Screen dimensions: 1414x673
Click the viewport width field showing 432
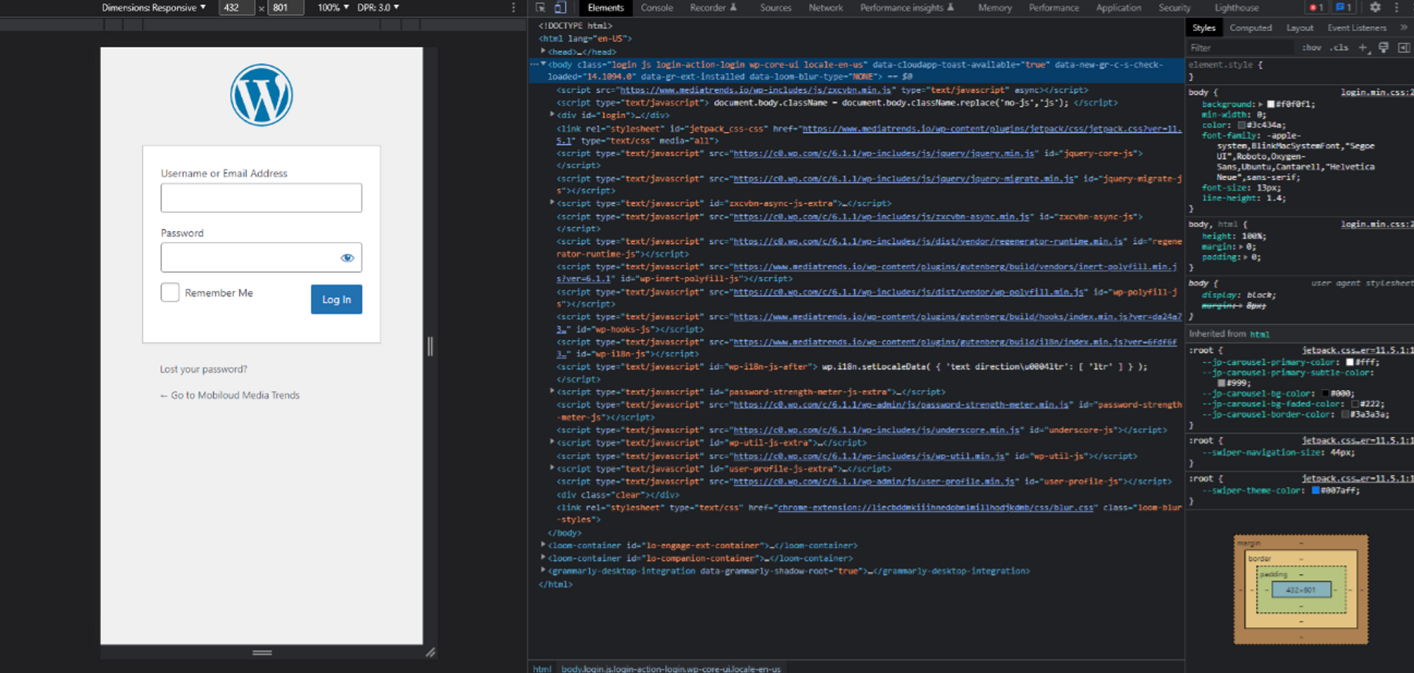237,8
